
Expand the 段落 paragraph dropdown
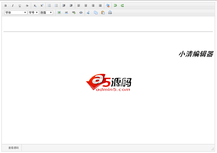46,13
